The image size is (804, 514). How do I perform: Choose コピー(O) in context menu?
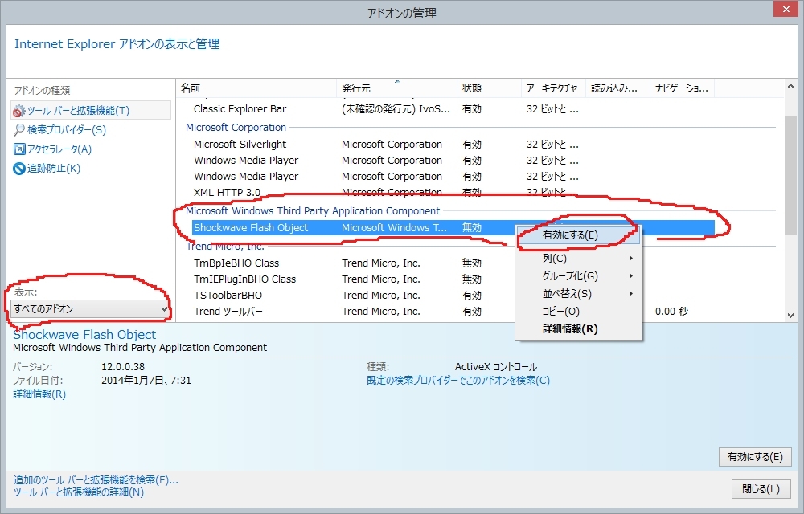click(x=578, y=312)
